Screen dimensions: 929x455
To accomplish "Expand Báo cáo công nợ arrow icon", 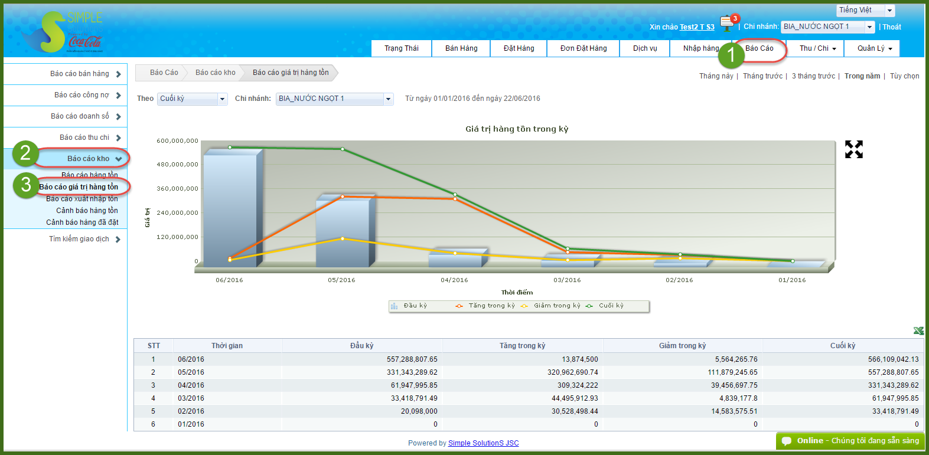I will [118, 96].
